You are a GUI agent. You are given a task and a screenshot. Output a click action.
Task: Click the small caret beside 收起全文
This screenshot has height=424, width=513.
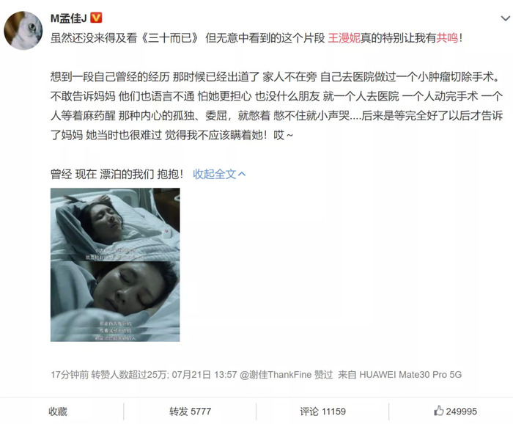[x=241, y=174]
